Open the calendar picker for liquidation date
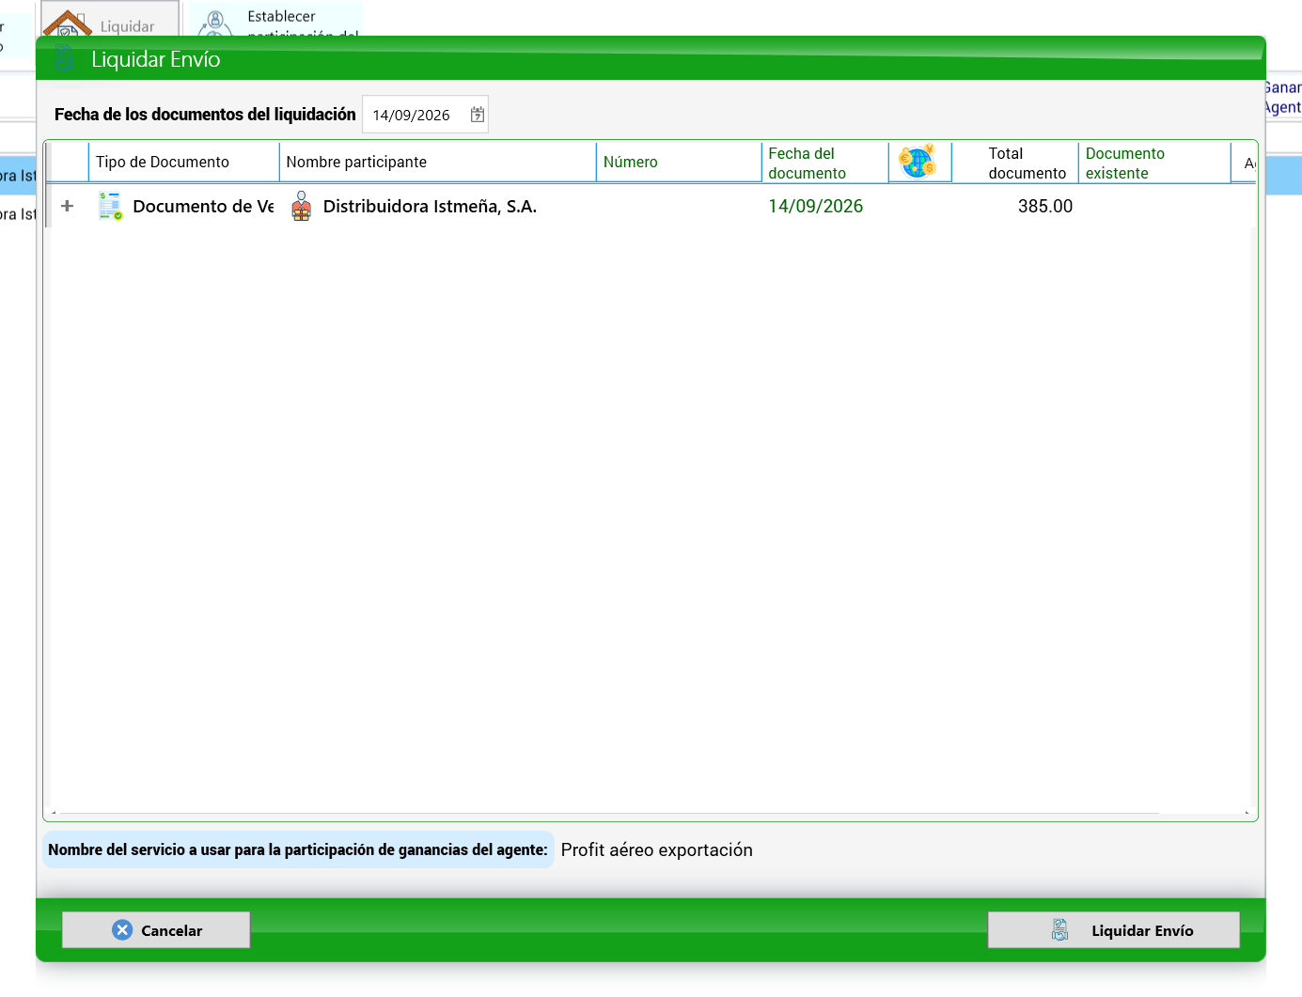The width and height of the screenshot is (1302, 997). [x=478, y=115]
